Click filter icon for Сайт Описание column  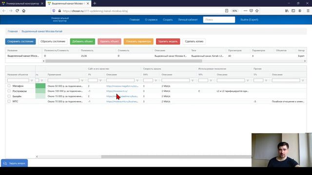pos(137,81)
